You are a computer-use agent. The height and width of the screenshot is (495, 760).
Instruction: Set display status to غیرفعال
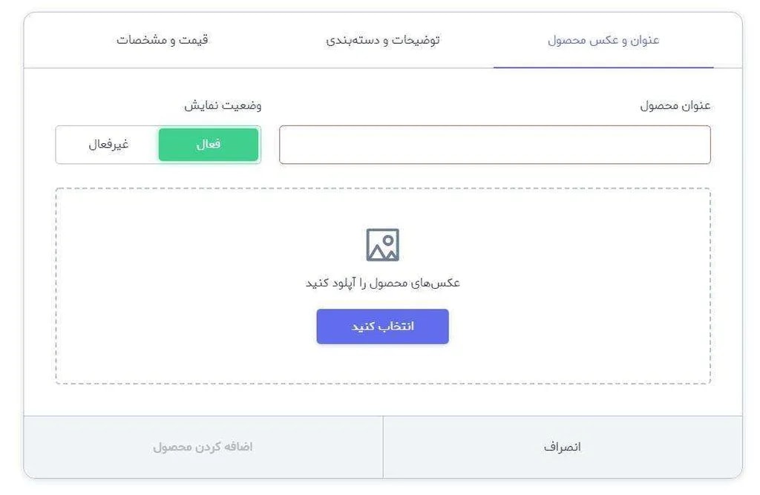point(108,145)
